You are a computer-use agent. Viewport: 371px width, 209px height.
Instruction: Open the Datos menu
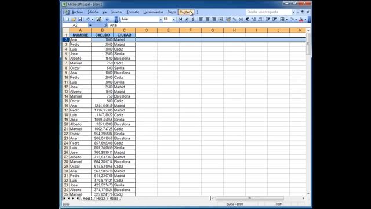tap(172, 12)
